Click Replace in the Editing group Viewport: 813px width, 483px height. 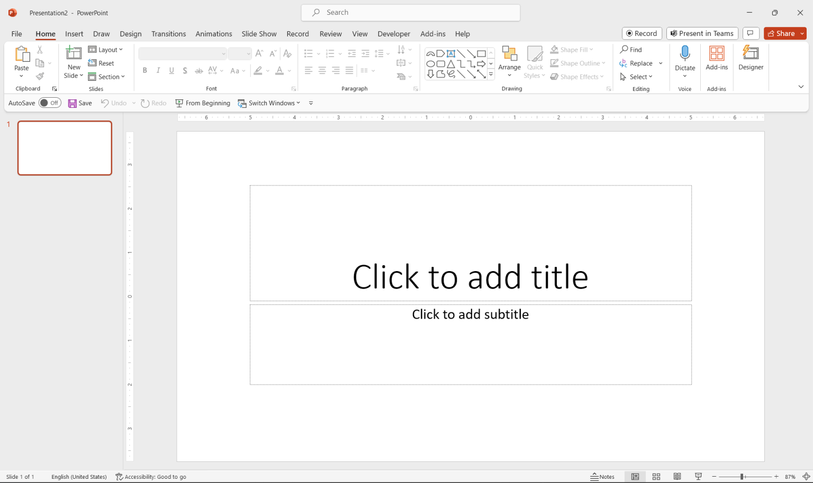point(640,63)
